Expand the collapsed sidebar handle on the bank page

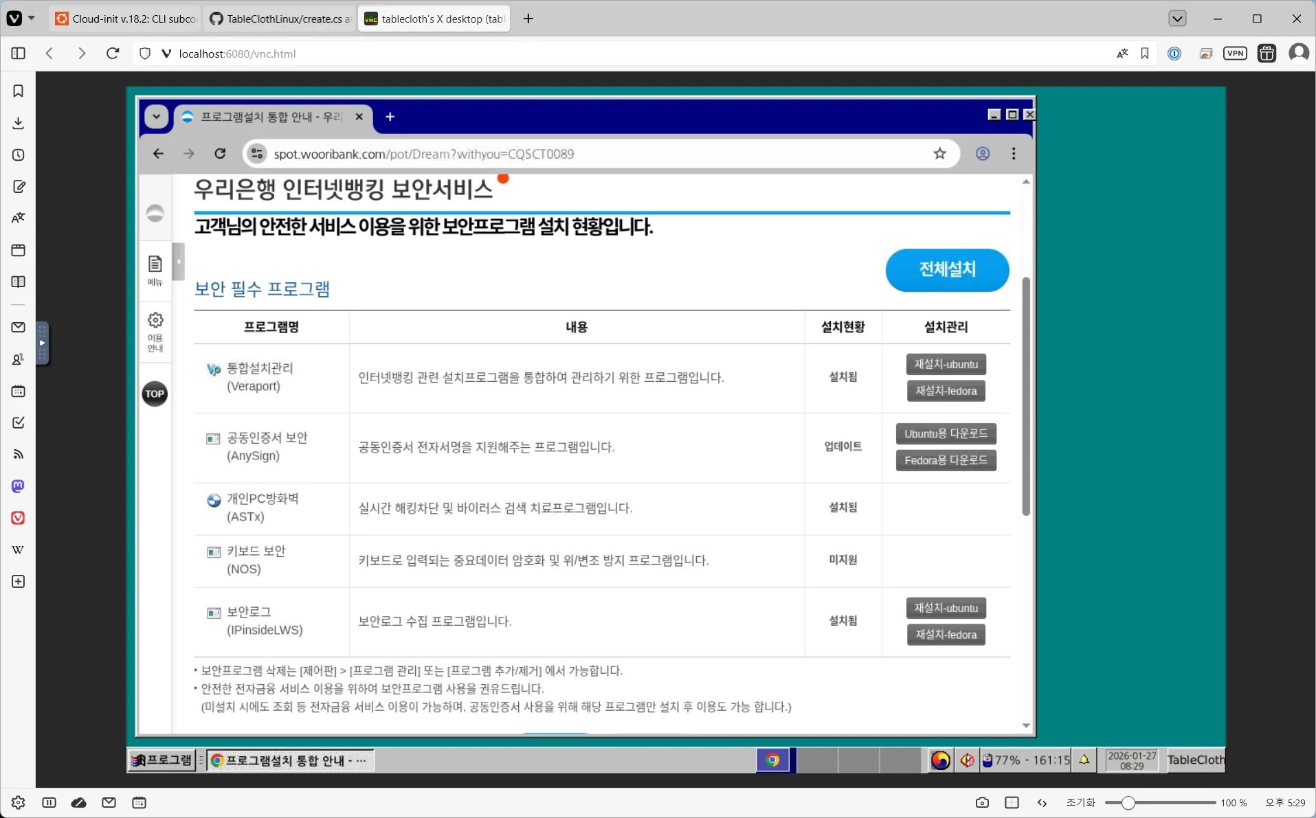(x=179, y=262)
